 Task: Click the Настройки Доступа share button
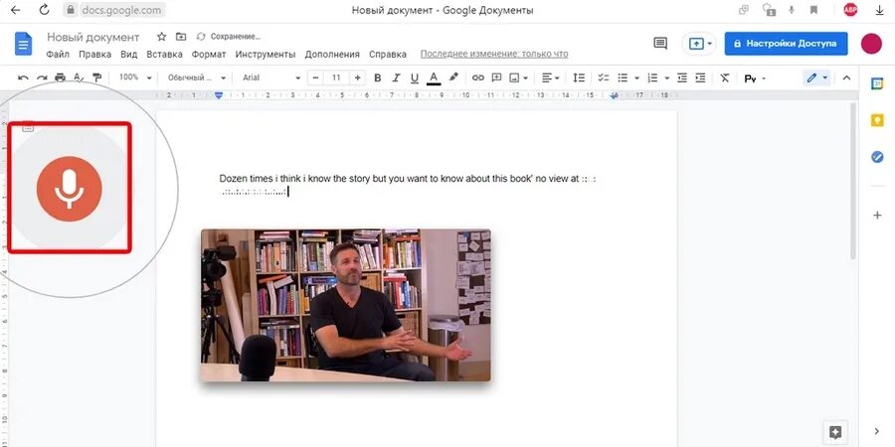click(786, 44)
